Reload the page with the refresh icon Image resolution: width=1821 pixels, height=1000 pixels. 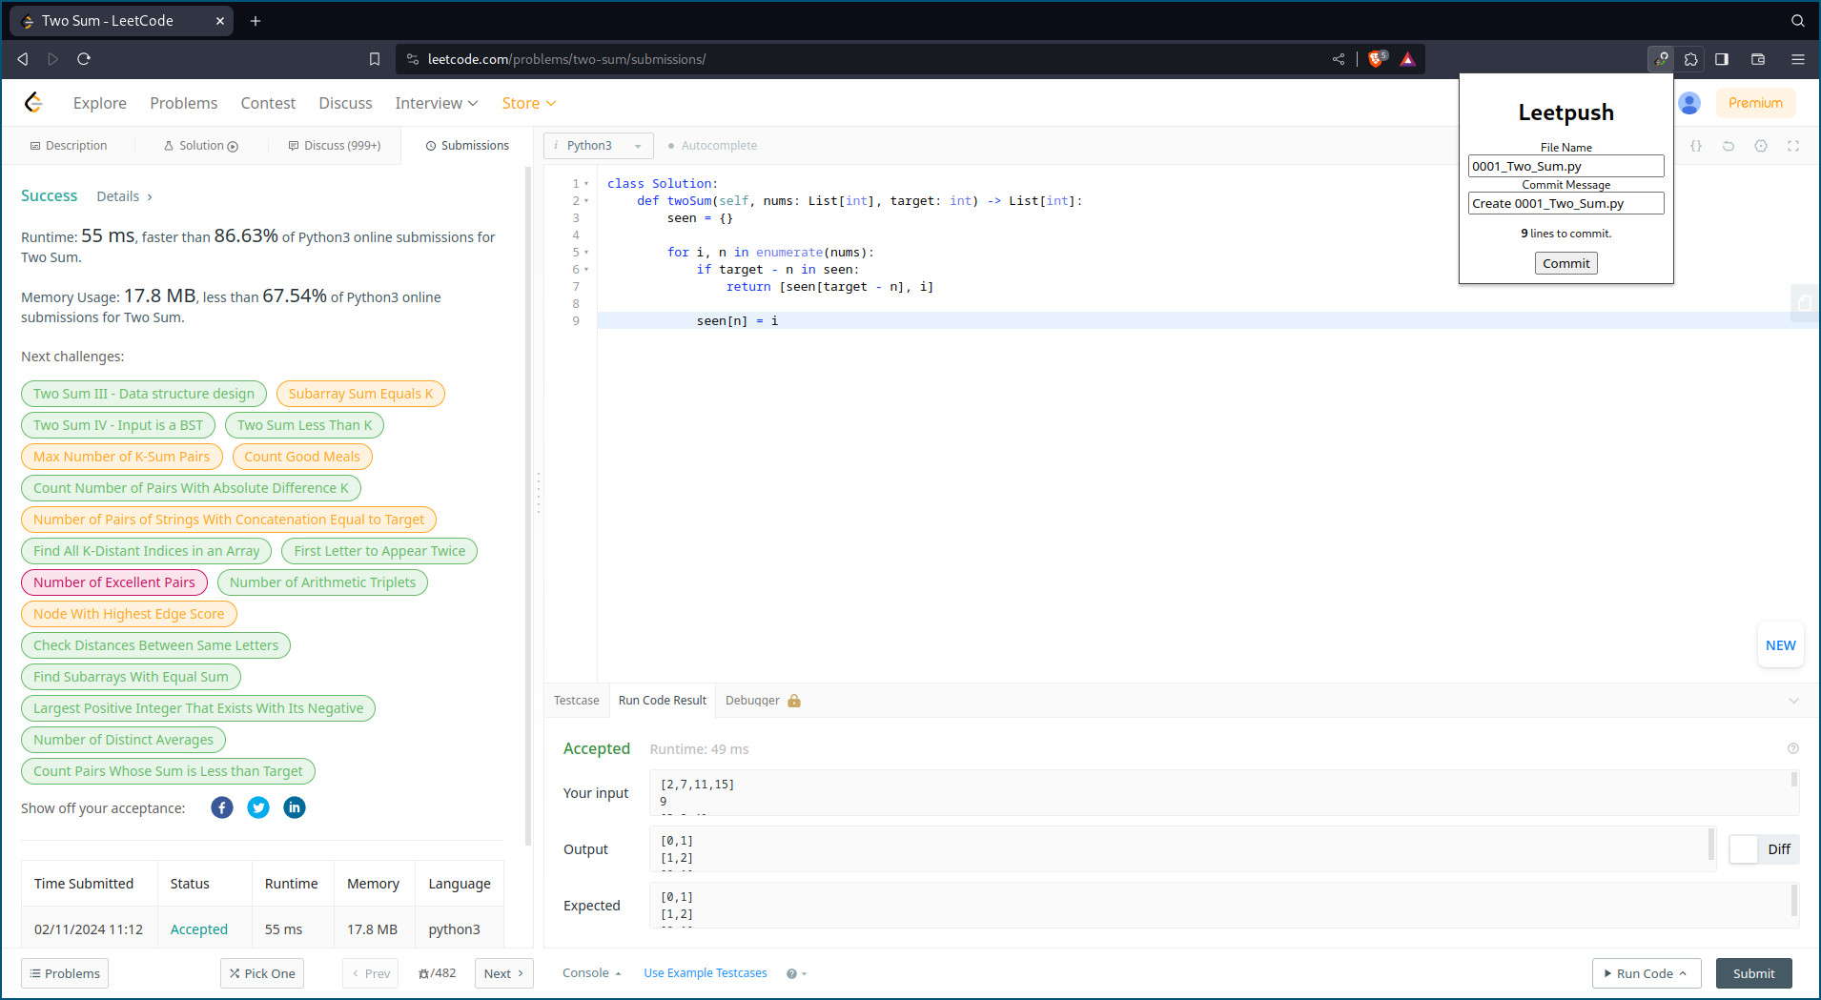point(84,59)
